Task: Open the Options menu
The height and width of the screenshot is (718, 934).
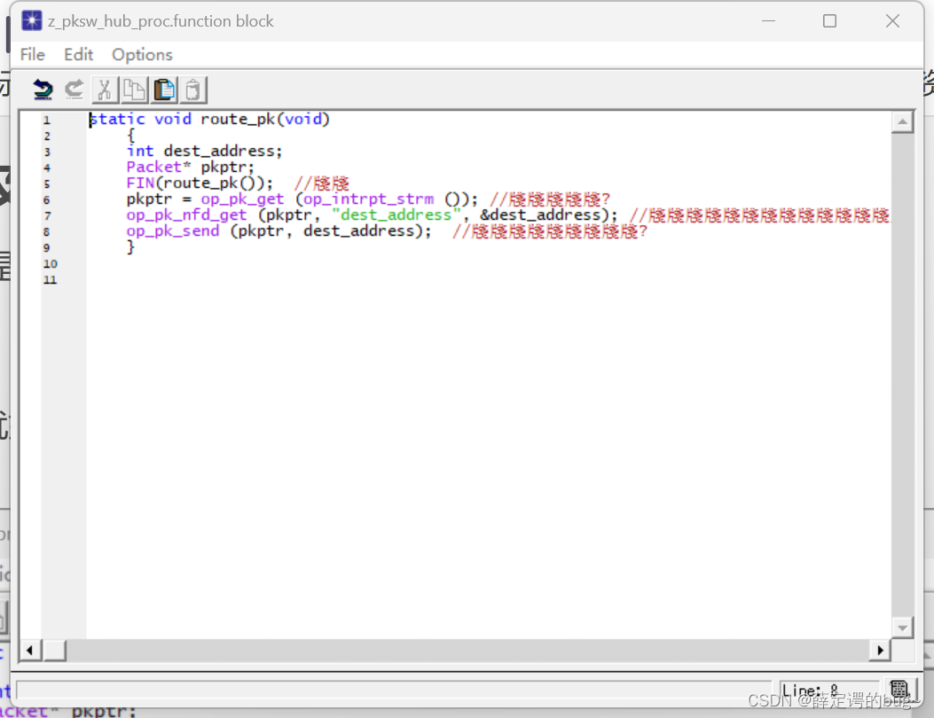Action: [141, 54]
